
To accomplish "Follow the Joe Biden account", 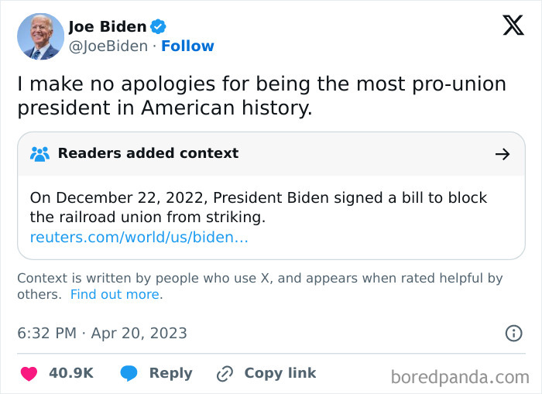I will [187, 46].
